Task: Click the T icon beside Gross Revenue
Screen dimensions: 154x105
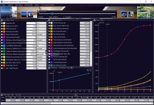Action: click(52, 29)
